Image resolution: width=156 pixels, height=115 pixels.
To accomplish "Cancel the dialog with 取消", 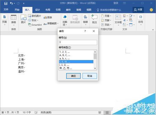I will click(x=90, y=76).
